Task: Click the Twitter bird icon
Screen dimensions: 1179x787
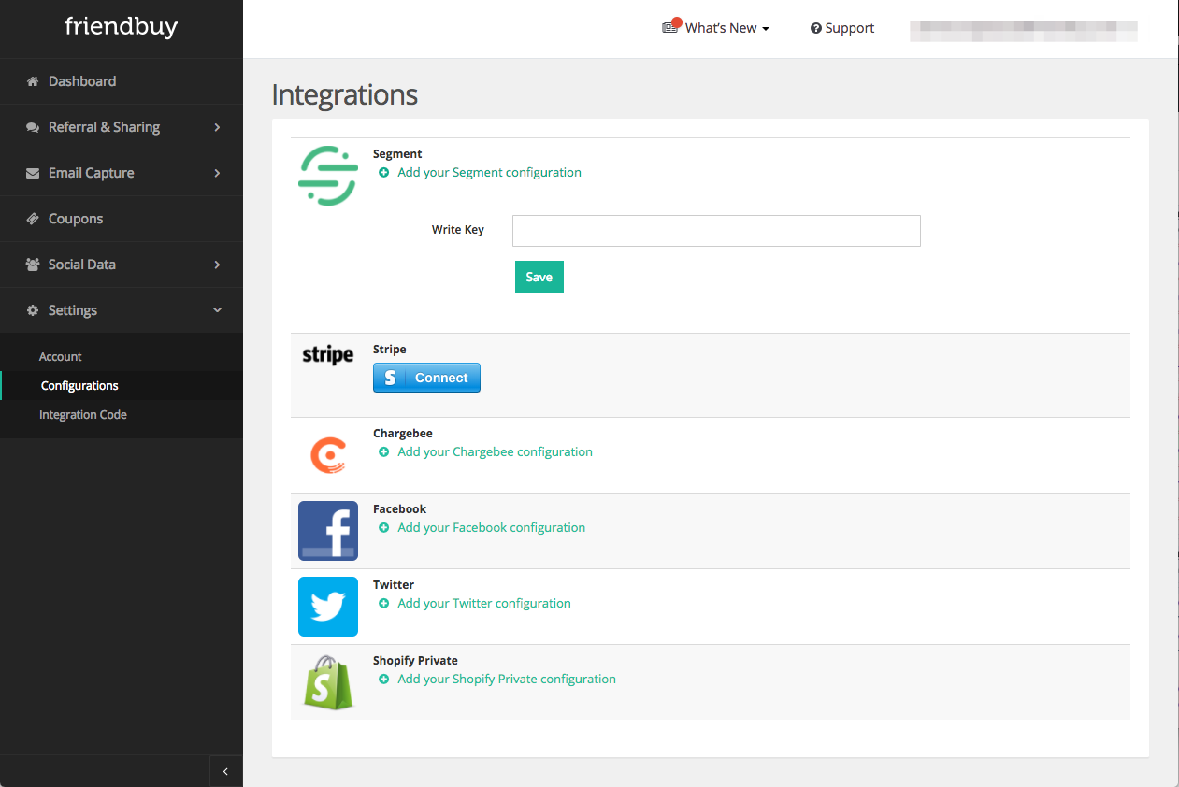Action: (x=328, y=607)
